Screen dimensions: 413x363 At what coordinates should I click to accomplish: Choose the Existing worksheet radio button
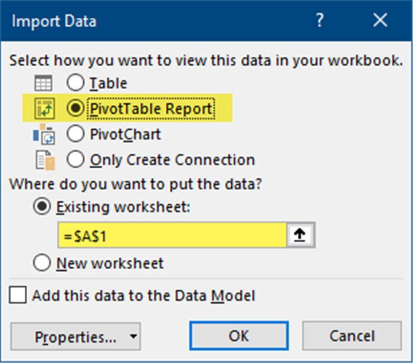tap(42, 207)
